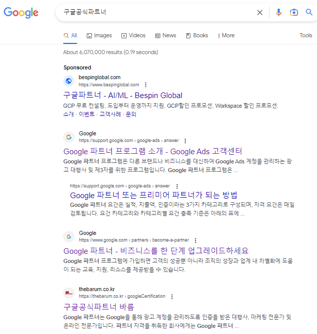
Task: Open the Tools filter options
Action: pyautogui.click(x=306, y=35)
